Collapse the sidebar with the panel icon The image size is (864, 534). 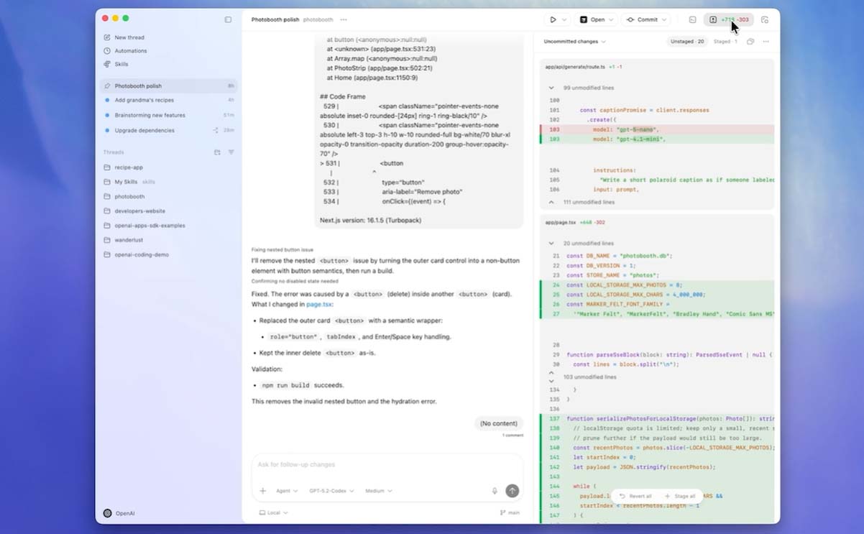[228, 19]
